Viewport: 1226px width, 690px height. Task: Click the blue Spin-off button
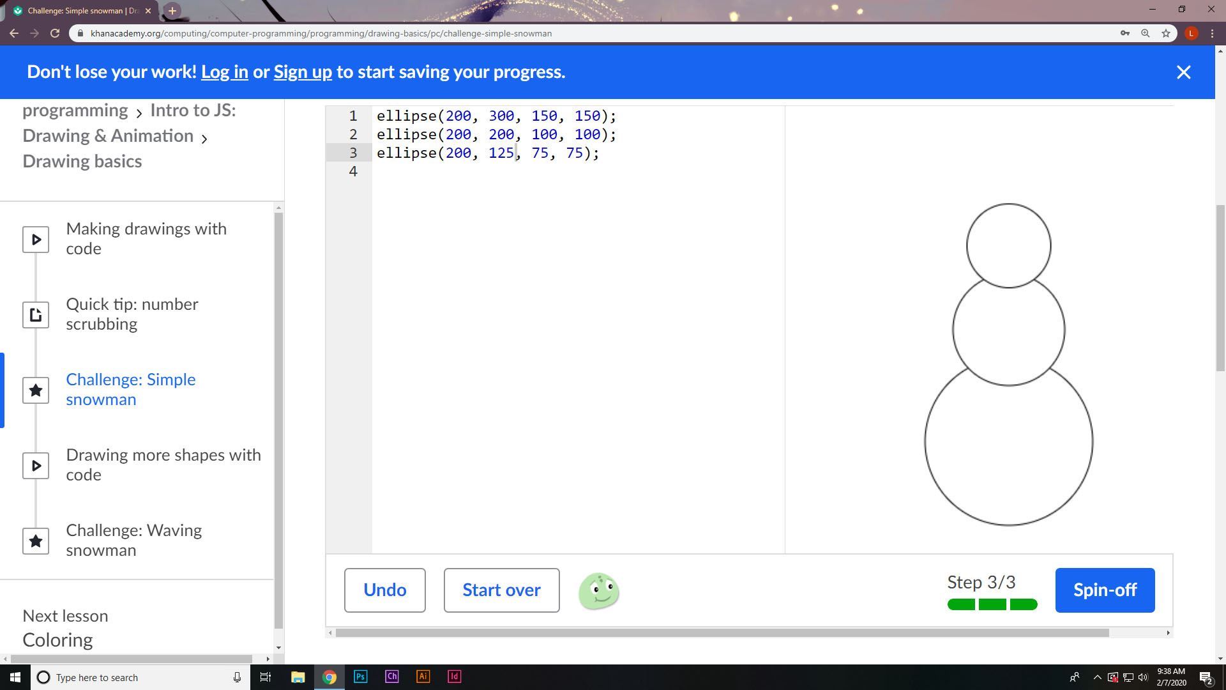pyautogui.click(x=1105, y=590)
